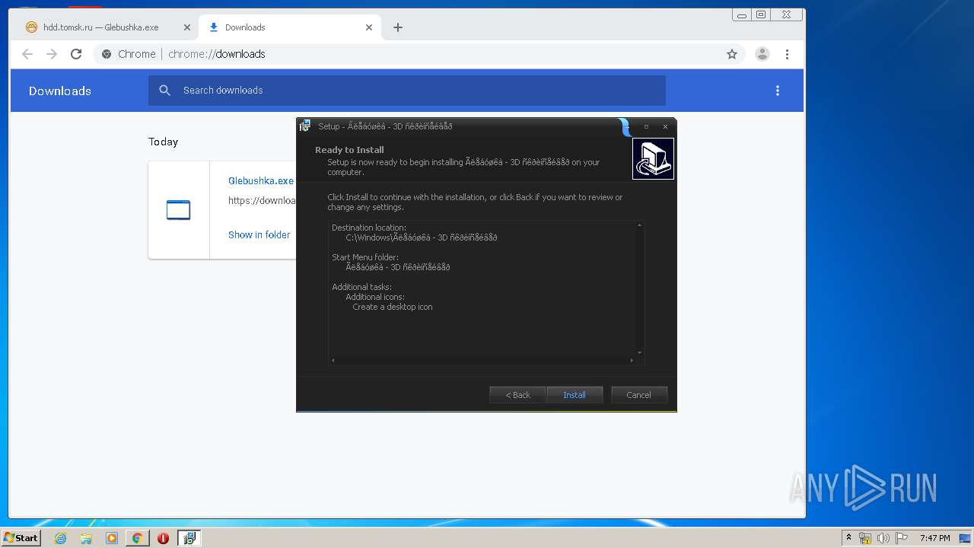Click Create a desktop icon text
This screenshot has height=548, width=974.
pyautogui.click(x=393, y=307)
